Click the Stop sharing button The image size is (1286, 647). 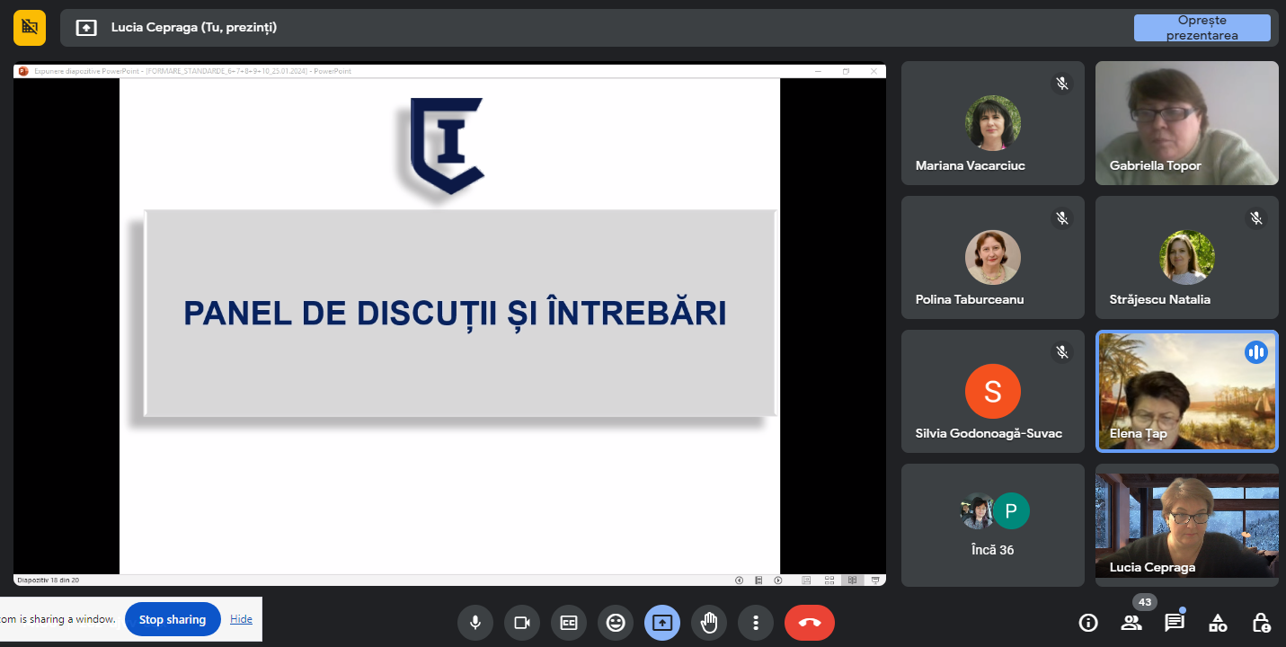[173, 619]
